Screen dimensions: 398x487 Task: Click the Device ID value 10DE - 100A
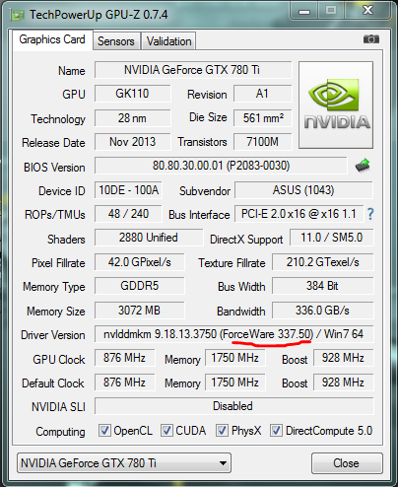(128, 190)
